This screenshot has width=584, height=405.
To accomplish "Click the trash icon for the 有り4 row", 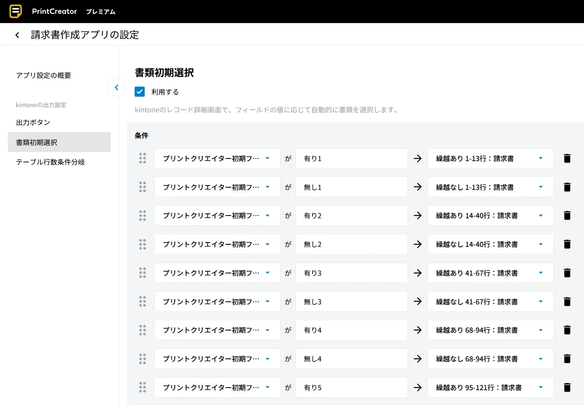I will 567,330.
